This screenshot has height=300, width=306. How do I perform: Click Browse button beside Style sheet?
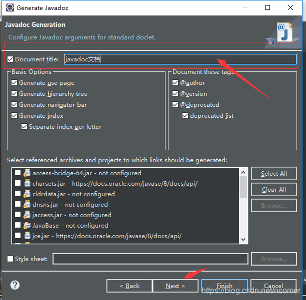point(274,259)
